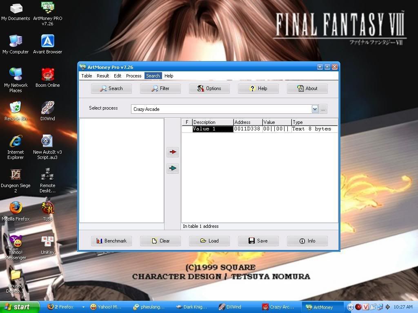
Task: Click the highlighted Search menu
Action: [153, 76]
